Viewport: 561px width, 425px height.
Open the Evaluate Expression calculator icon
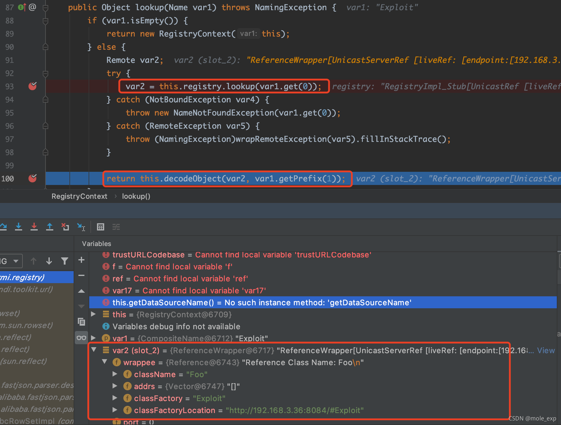101,227
